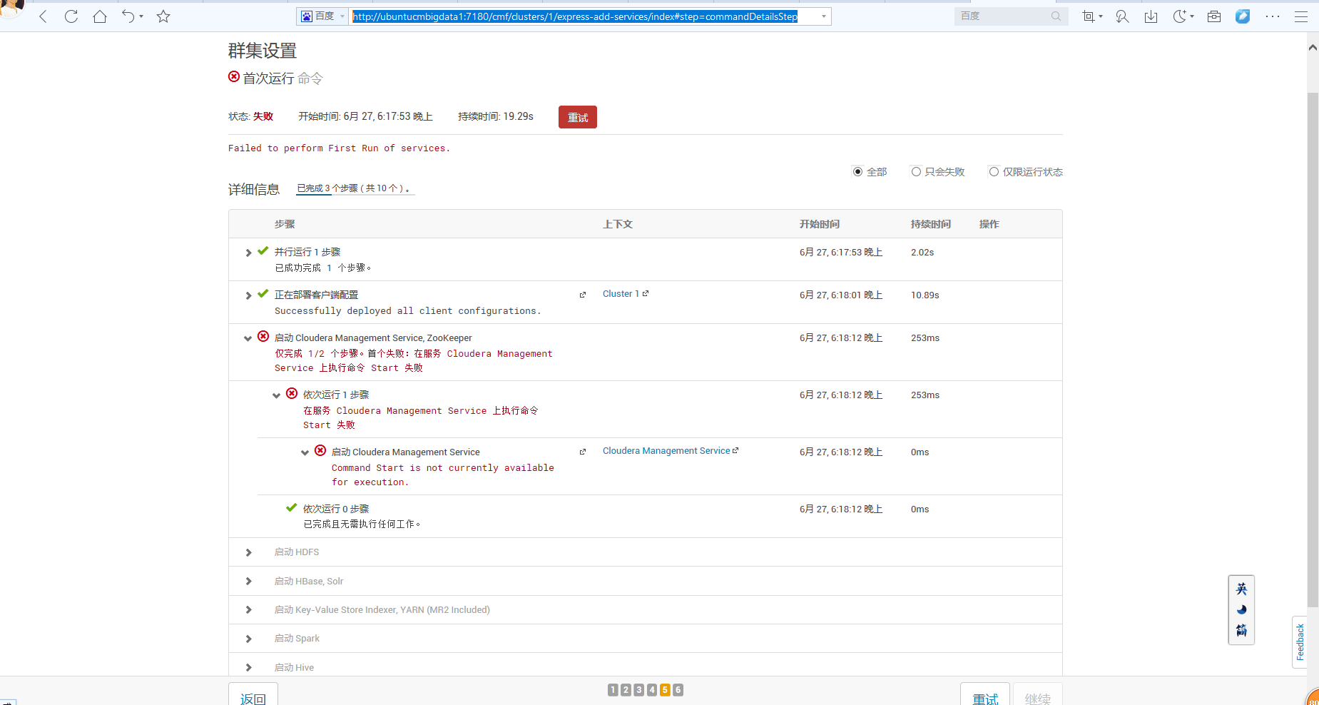The height and width of the screenshot is (705, 1319).
Task: Open the hamburger main menu
Action: click(1301, 16)
